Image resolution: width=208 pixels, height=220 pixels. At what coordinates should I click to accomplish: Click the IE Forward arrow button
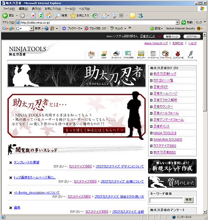pos(22,15)
